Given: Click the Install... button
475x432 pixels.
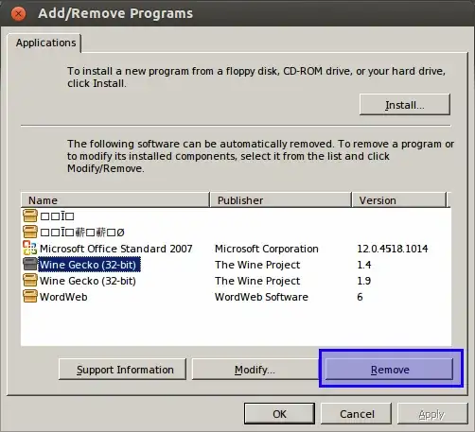Looking at the screenshot, I should coord(405,104).
